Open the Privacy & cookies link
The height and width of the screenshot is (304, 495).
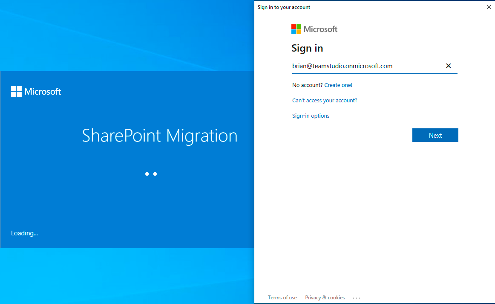pos(325,298)
